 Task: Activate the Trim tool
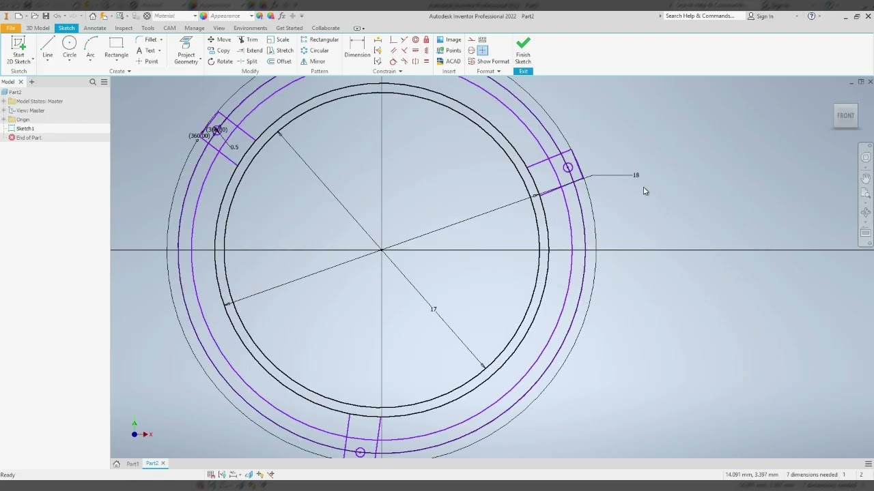point(248,40)
